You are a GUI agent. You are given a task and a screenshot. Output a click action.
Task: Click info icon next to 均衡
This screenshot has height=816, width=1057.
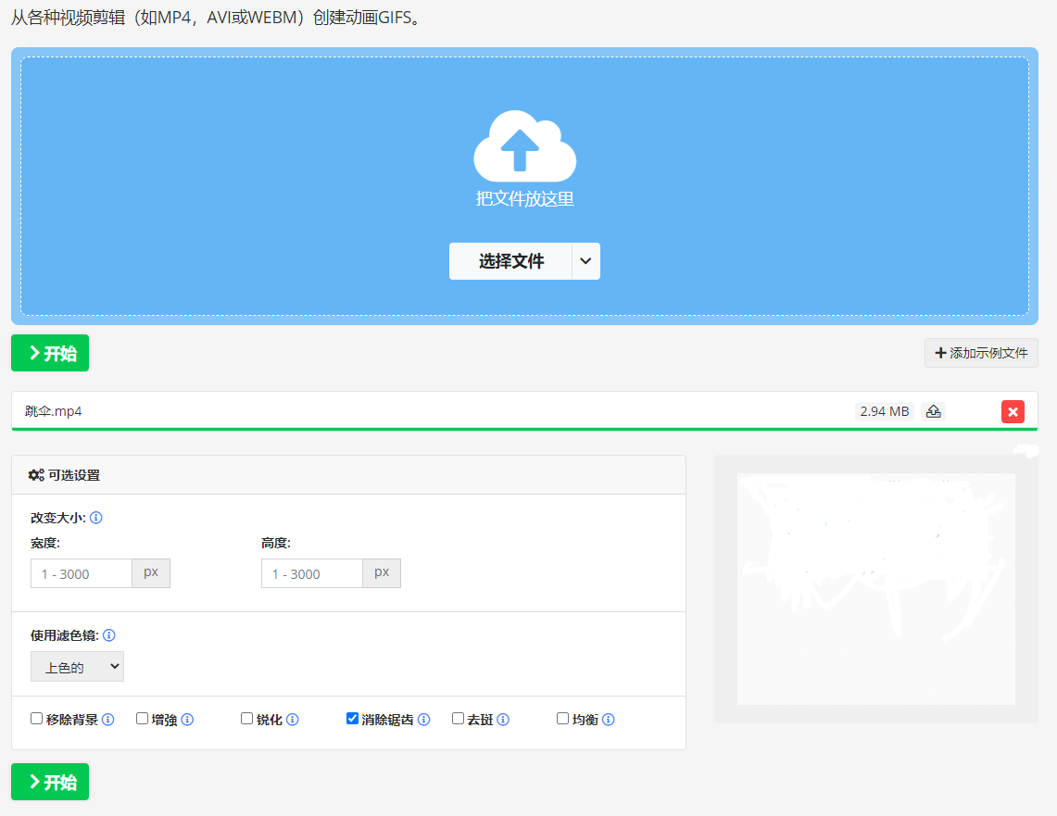coord(608,720)
